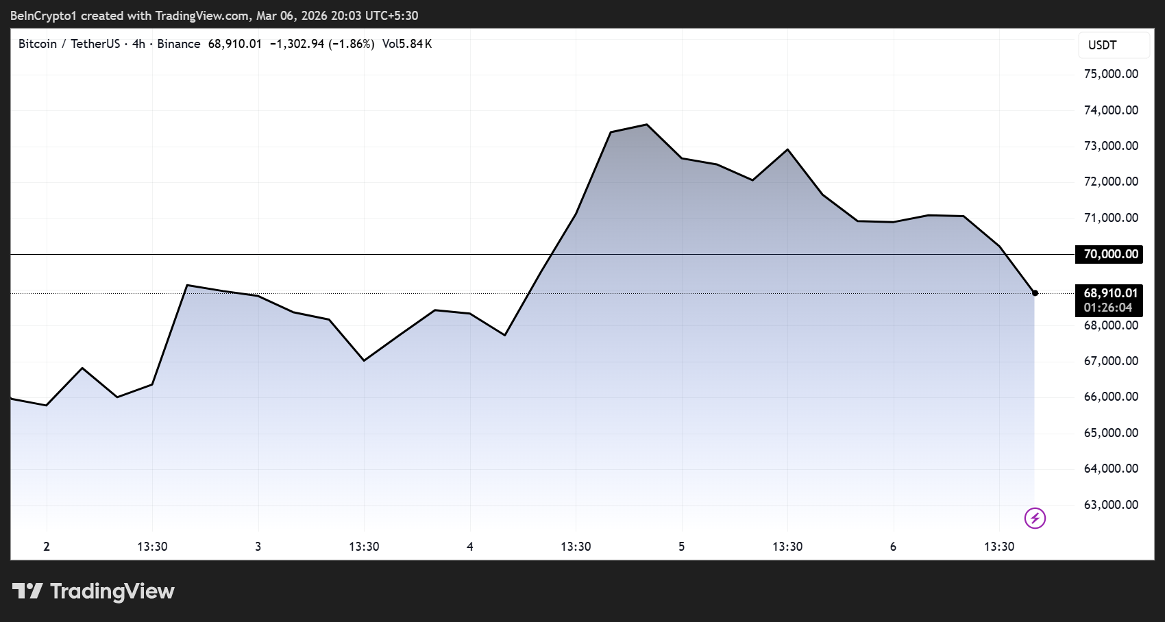Click the TradingView logo

[93, 591]
